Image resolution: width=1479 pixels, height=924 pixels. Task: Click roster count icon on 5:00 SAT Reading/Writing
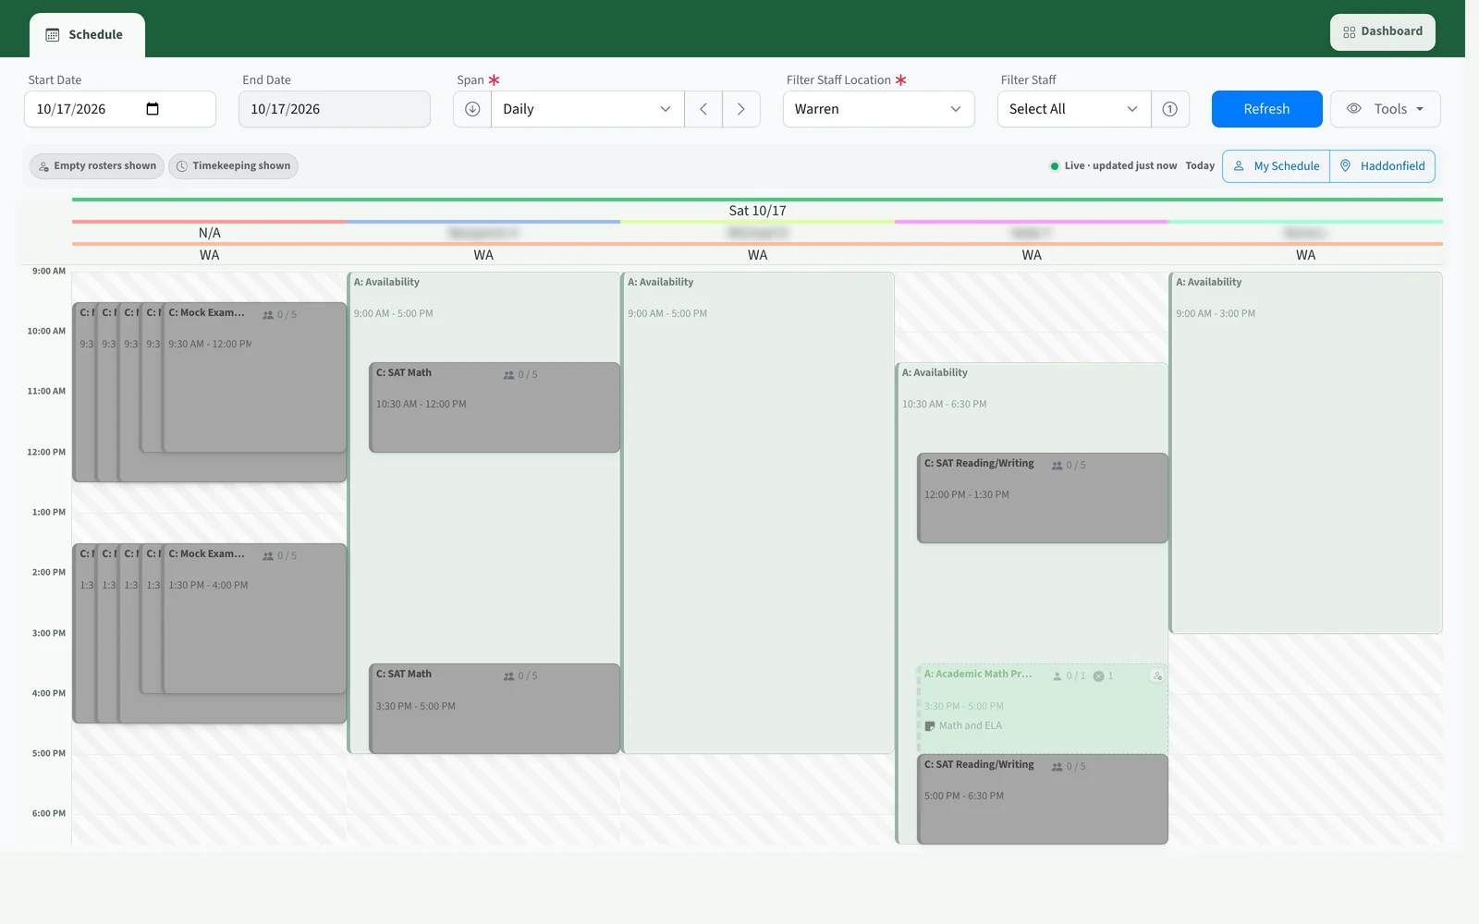pos(1057,767)
